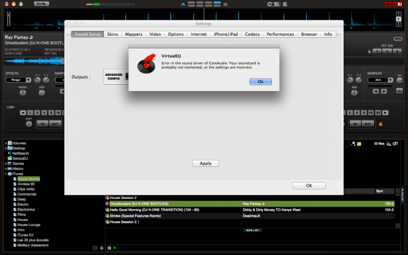This screenshot has width=408, height=255.
Task: Halve left deck loop with left arrow
Action: [23, 113]
